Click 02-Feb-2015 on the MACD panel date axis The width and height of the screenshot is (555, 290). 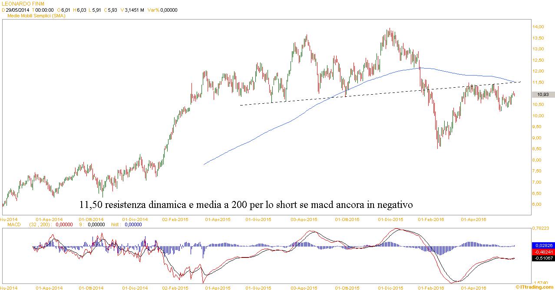[175, 287]
